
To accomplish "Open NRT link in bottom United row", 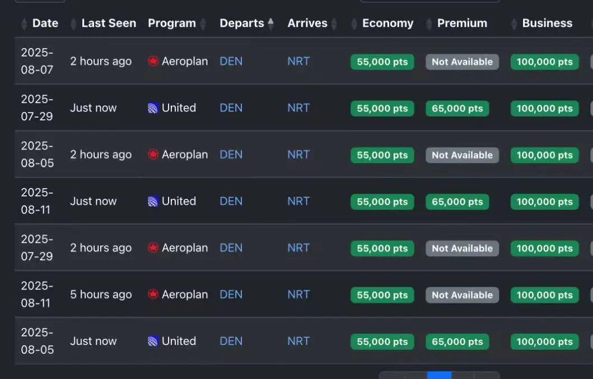I will coord(298,341).
